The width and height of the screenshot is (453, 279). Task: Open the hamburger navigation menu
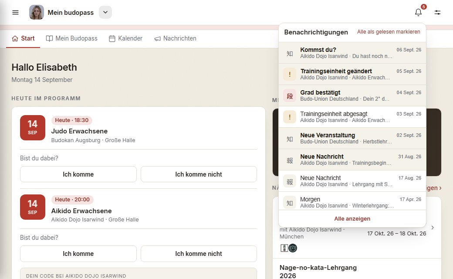coord(15,13)
